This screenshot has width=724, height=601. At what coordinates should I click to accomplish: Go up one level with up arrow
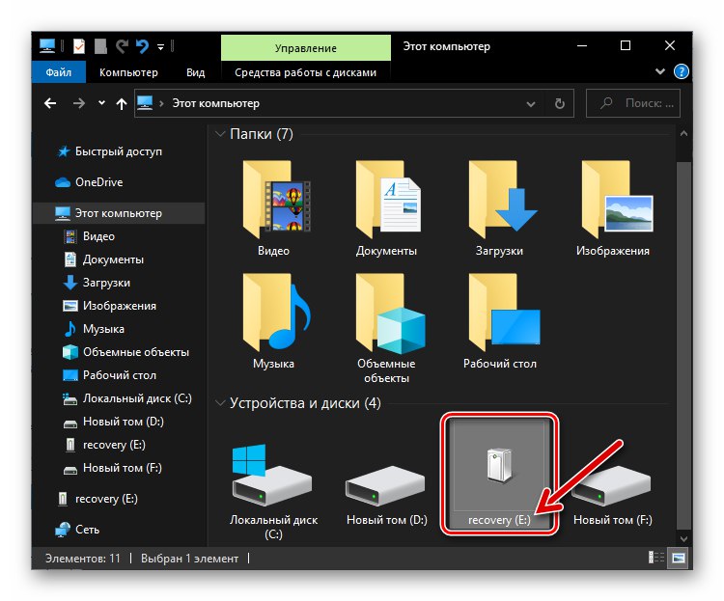[x=122, y=104]
